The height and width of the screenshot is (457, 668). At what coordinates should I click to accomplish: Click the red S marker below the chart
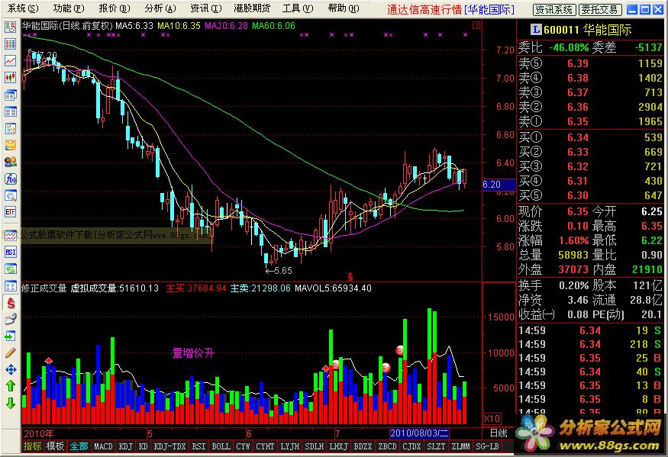(350, 277)
